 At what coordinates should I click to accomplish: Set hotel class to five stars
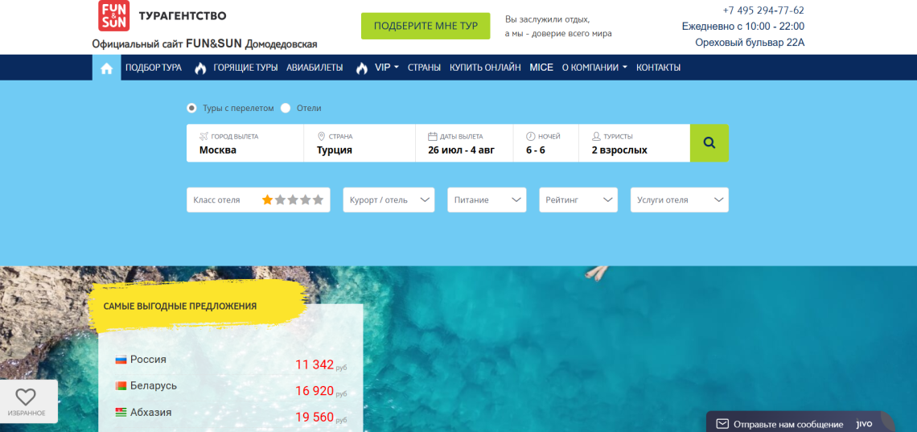tap(318, 200)
